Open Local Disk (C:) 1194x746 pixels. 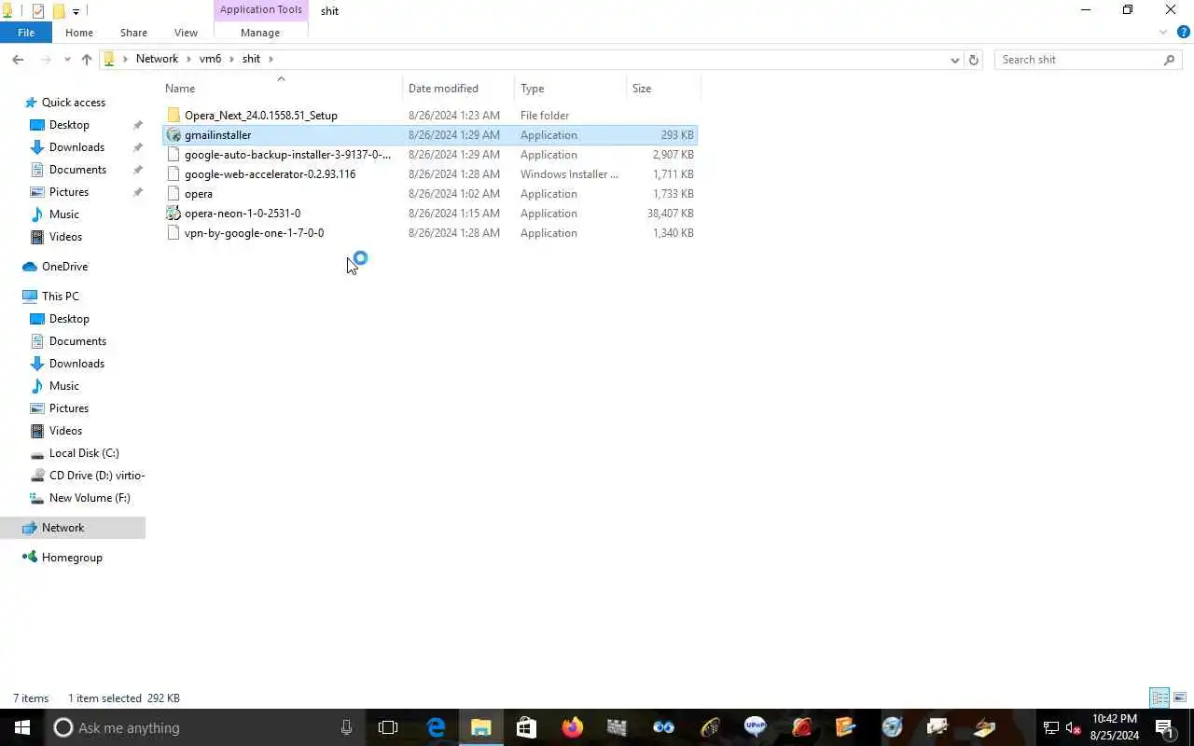pyautogui.click(x=84, y=453)
